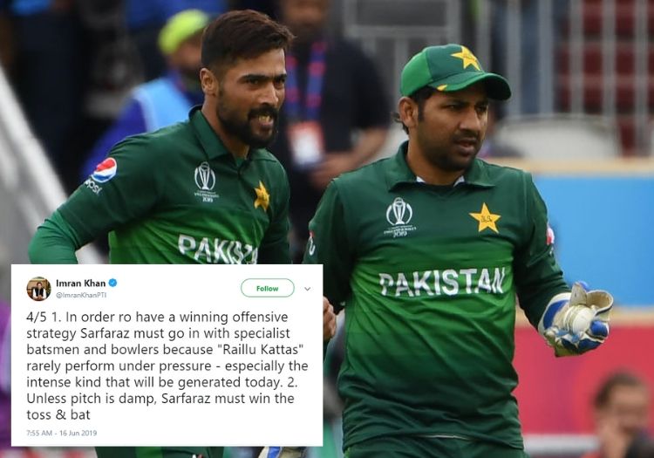Open the Imran Khan display name link
Viewport: 654px width, 458px height.
tap(80, 284)
